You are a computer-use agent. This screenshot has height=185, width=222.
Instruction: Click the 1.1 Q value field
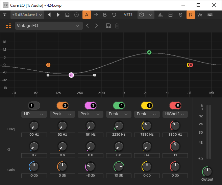[x=175, y=155]
